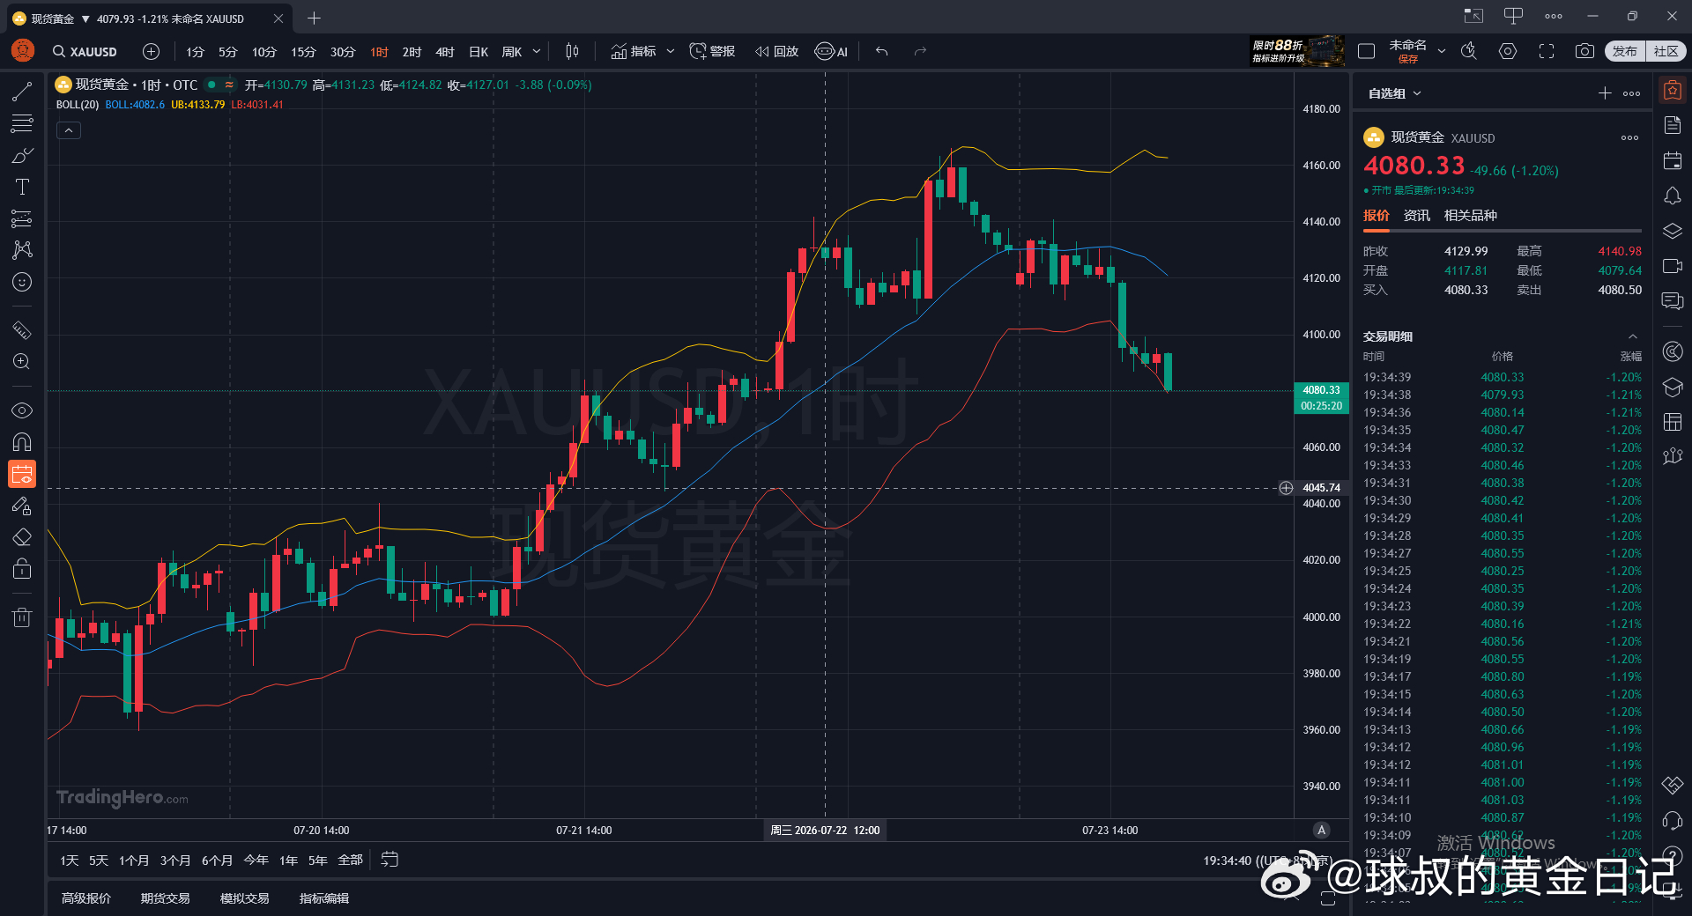Redo the chart action
1692x916 pixels.
[920, 51]
